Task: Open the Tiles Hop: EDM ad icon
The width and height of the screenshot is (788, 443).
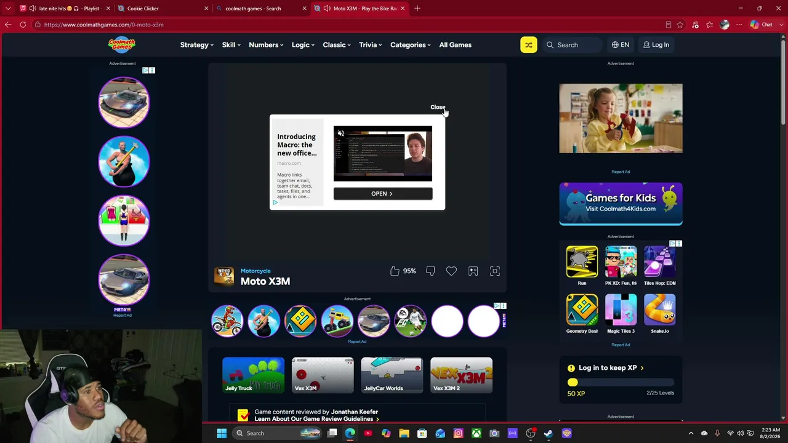Action: point(659,262)
